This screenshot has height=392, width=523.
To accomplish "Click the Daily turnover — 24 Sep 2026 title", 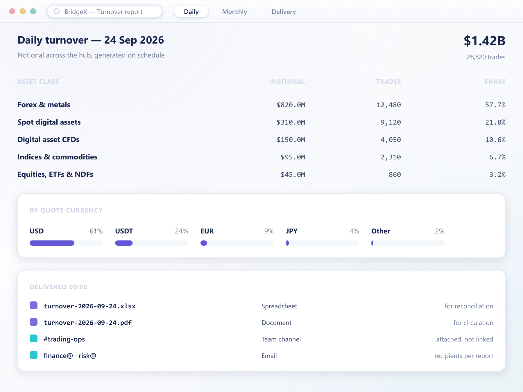I will pyautogui.click(x=91, y=40).
